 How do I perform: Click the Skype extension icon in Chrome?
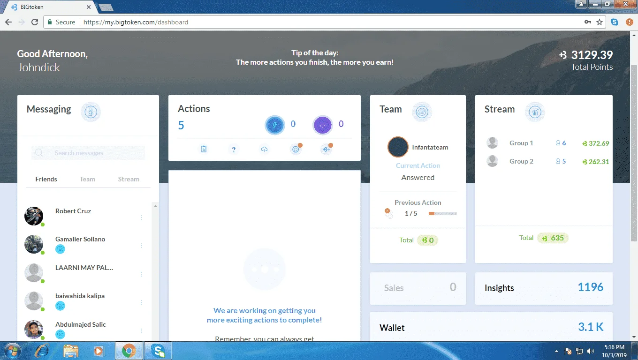coord(615,22)
